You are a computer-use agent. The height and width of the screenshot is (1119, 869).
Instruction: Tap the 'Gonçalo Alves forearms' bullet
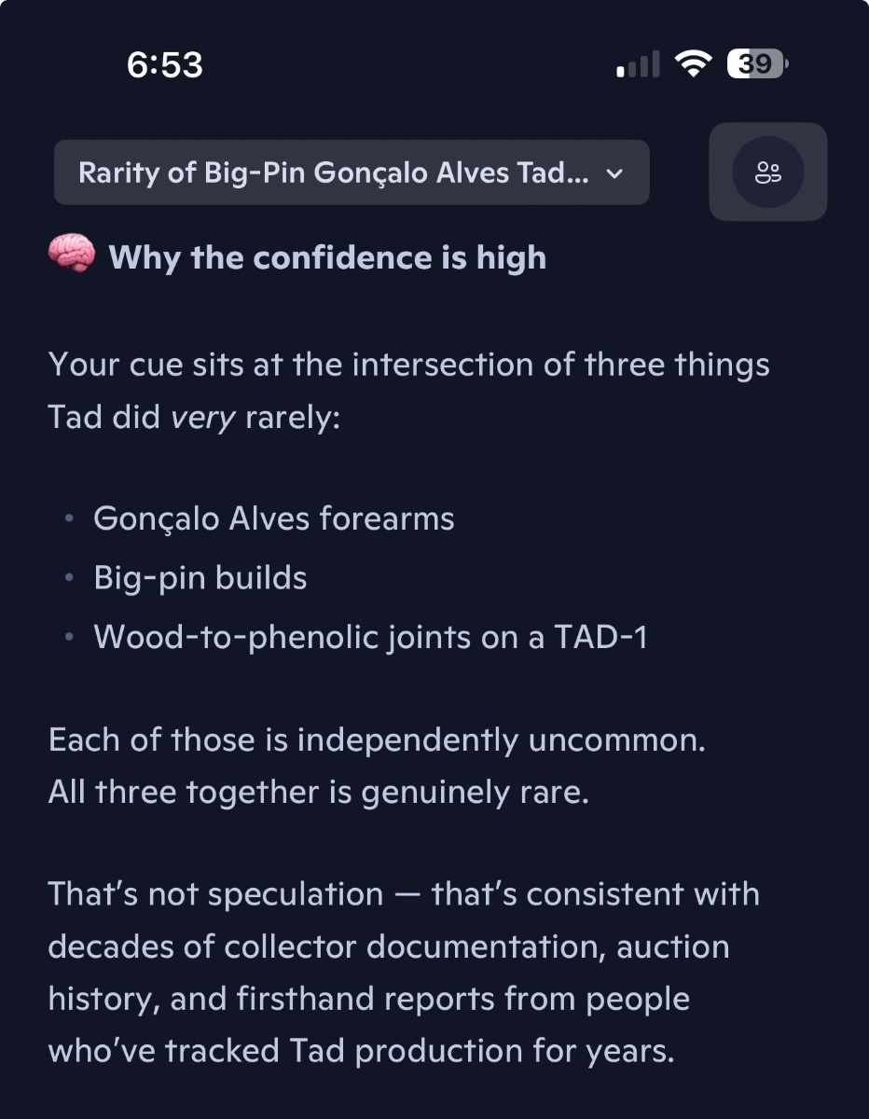click(x=273, y=518)
